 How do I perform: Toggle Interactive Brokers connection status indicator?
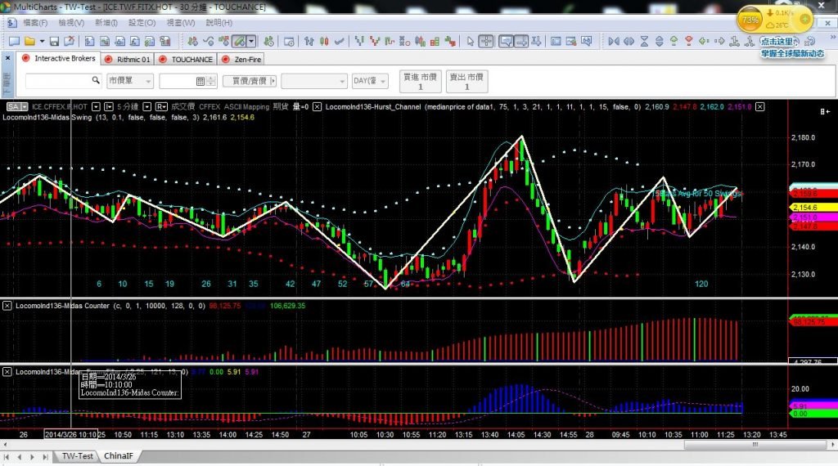click(x=25, y=58)
